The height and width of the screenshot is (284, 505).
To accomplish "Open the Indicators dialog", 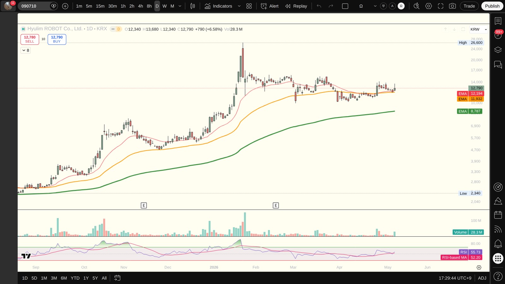I will click(218, 6).
